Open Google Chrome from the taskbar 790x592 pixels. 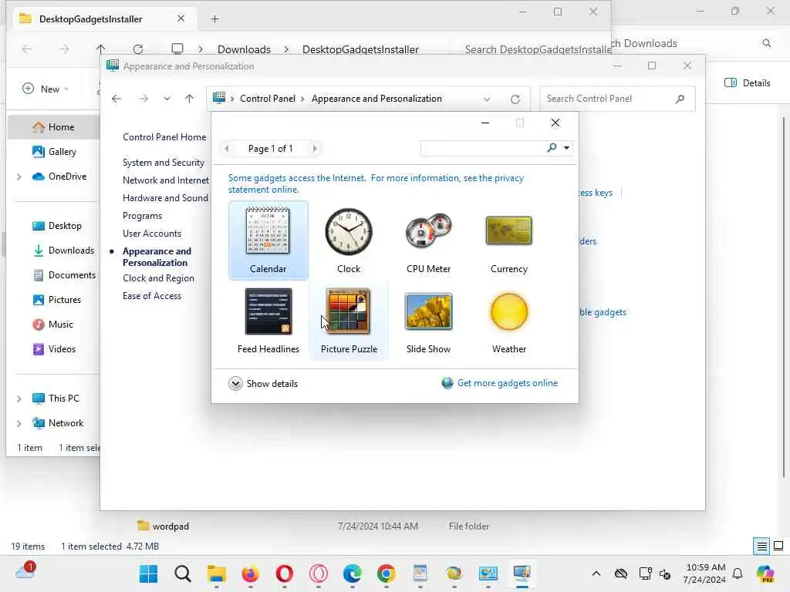387,573
